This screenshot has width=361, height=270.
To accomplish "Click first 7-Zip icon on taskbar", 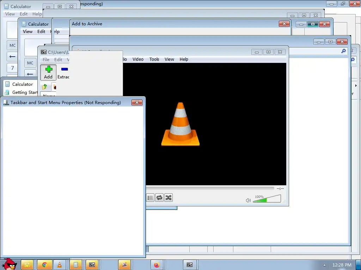I will (92, 265).
